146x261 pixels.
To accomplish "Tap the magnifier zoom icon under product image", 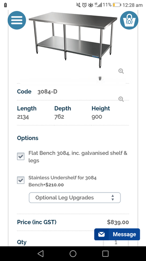I will (x=121, y=71).
